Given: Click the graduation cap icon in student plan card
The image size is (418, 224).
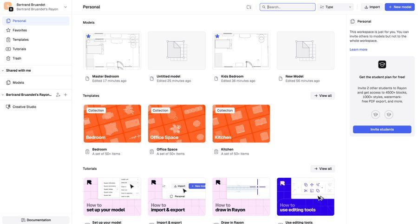Looking at the screenshot, I should [x=382, y=65].
